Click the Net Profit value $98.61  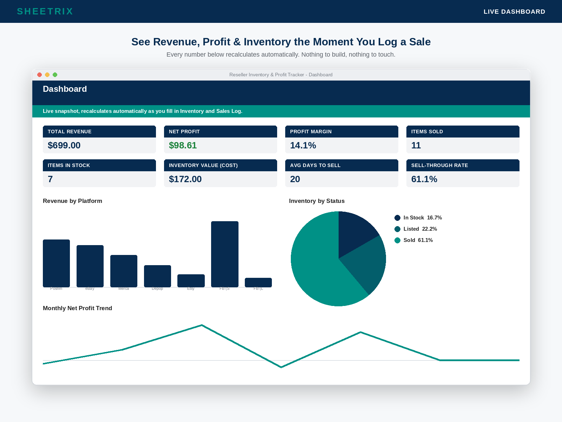click(183, 145)
